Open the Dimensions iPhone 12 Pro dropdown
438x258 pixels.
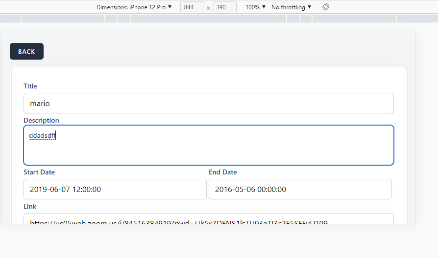click(x=134, y=7)
